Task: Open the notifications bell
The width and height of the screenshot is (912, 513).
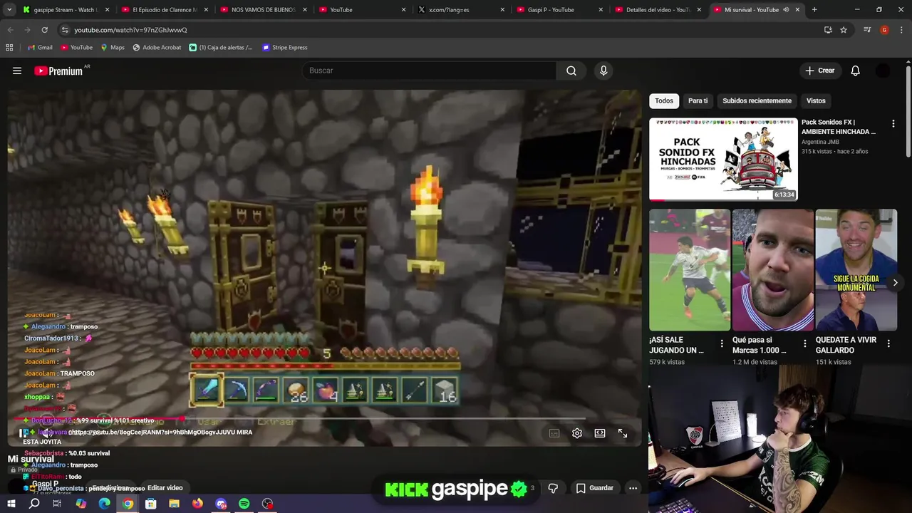Action: point(855,71)
